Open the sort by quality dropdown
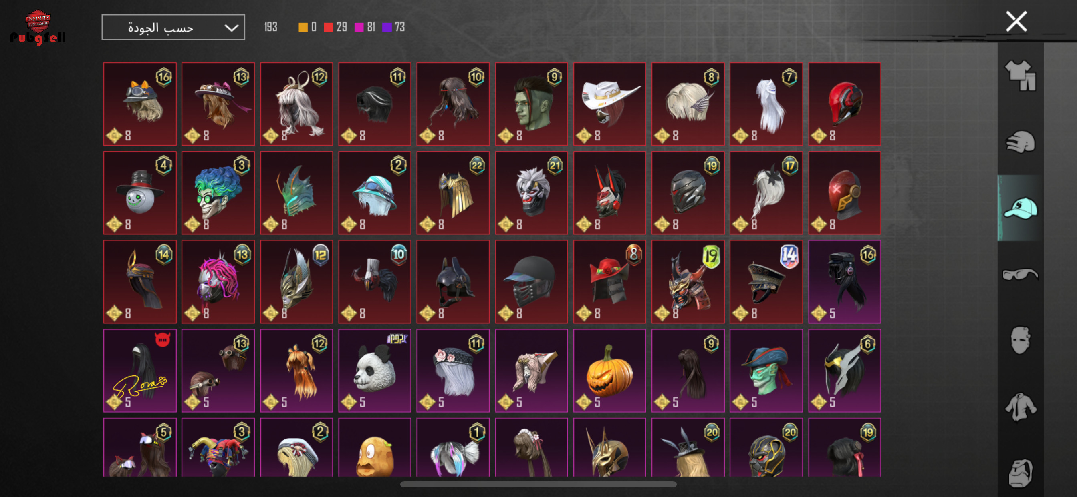The height and width of the screenshot is (497, 1077). pos(173,27)
